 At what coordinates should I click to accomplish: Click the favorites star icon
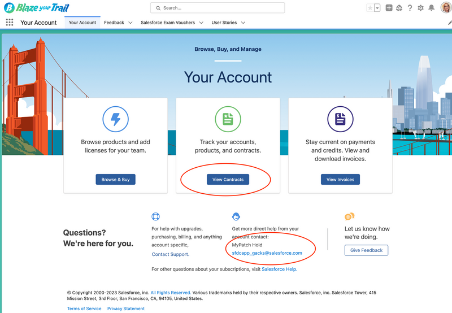(x=370, y=8)
